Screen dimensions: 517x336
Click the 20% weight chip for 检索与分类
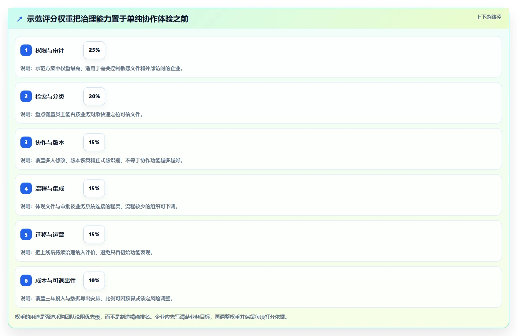click(94, 96)
